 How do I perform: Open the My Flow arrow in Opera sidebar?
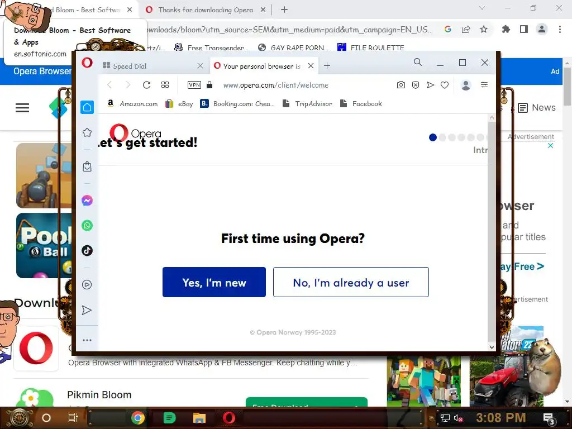coord(87,310)
